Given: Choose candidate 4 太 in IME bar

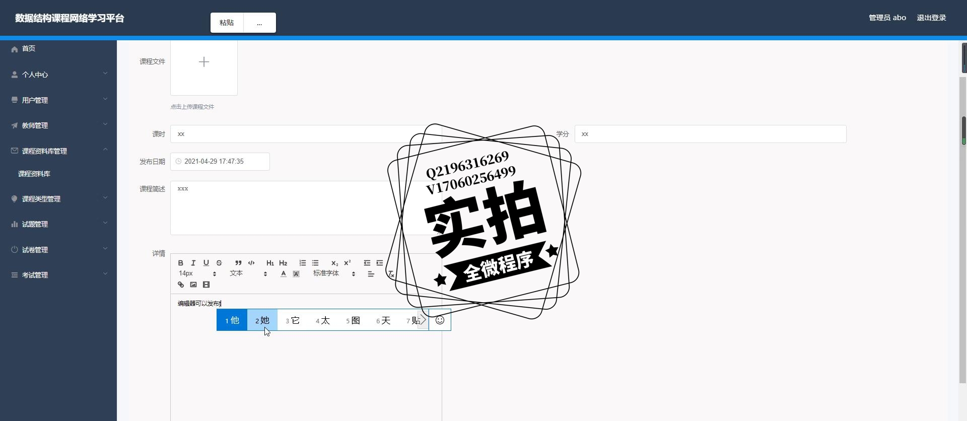Looking at the screenshot, I should 322,320.
